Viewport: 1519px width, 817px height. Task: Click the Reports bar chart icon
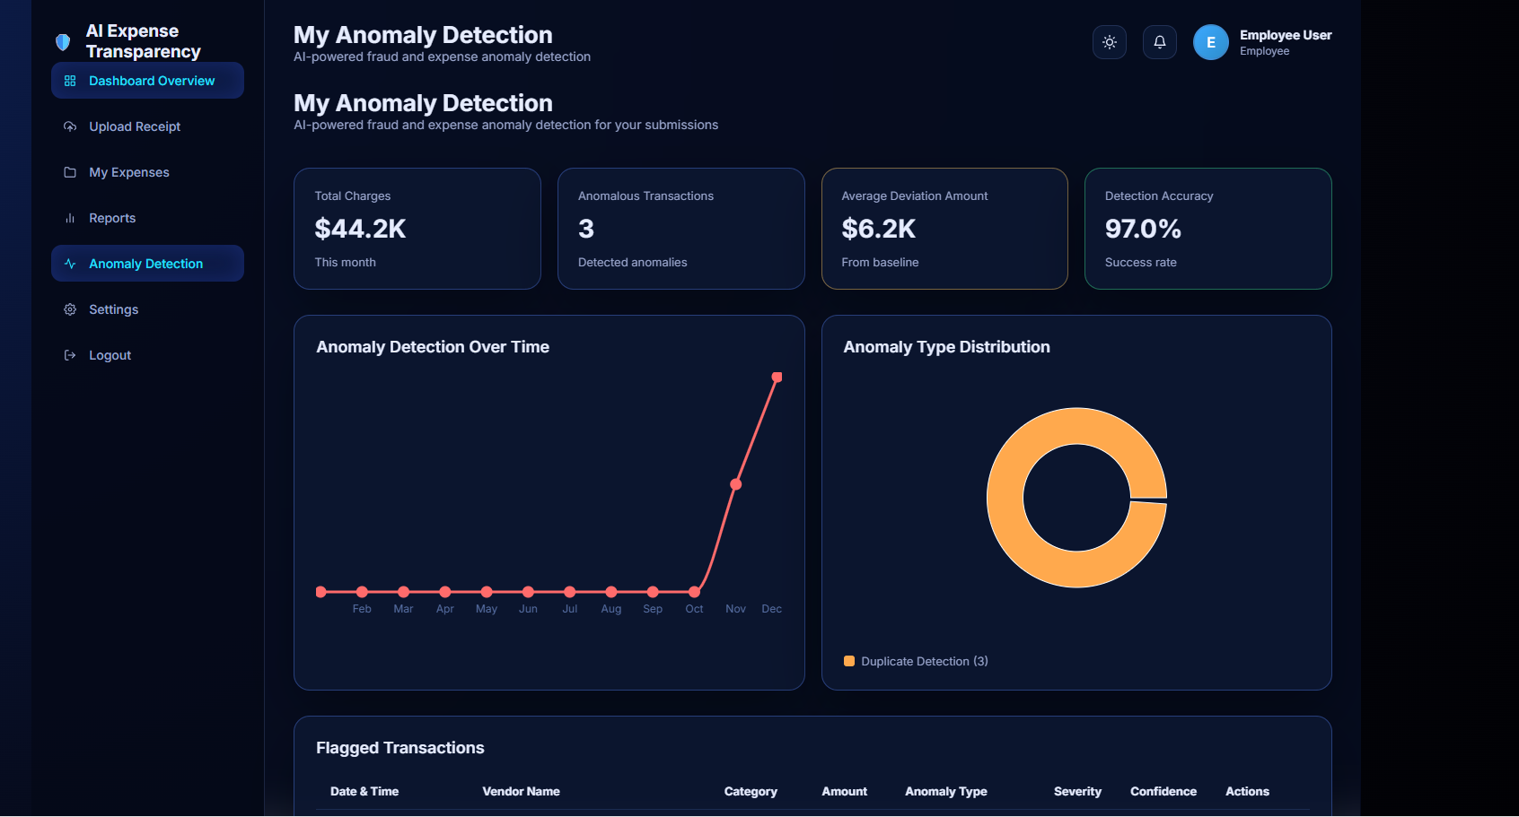(x=70, y=218)
